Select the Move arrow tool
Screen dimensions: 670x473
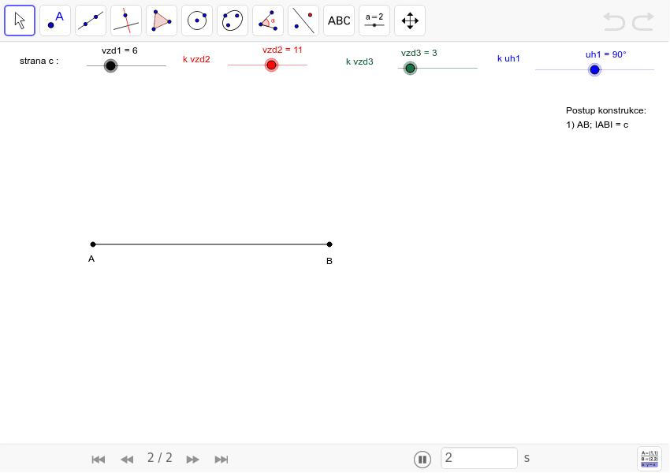20,20
